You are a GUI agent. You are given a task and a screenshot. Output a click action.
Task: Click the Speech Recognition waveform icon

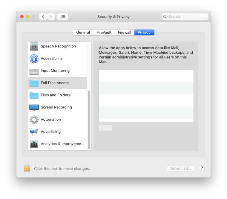pos(34,46)
